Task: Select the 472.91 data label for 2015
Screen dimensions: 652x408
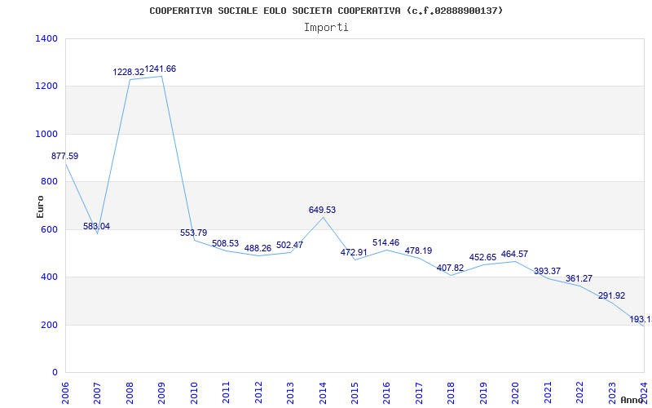Action: 354,252
